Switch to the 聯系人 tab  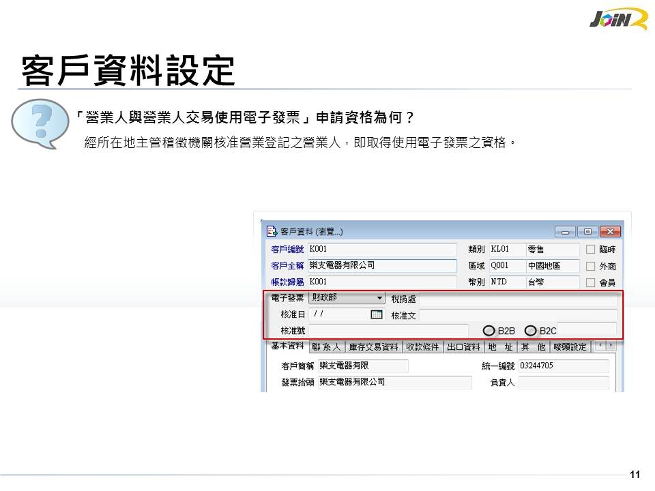coord(326,346)
